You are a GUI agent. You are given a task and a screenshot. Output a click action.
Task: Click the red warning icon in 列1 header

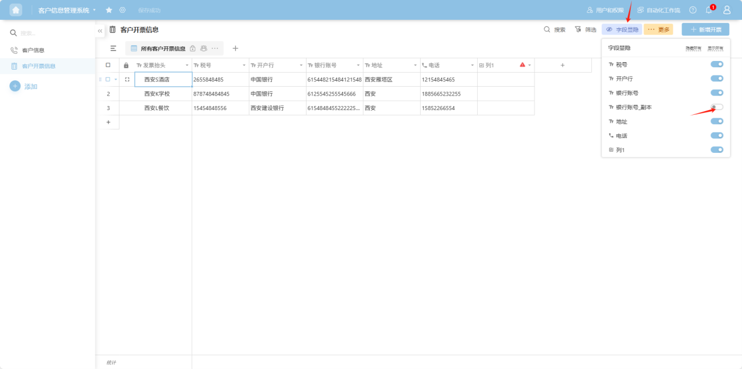point(522,65)
